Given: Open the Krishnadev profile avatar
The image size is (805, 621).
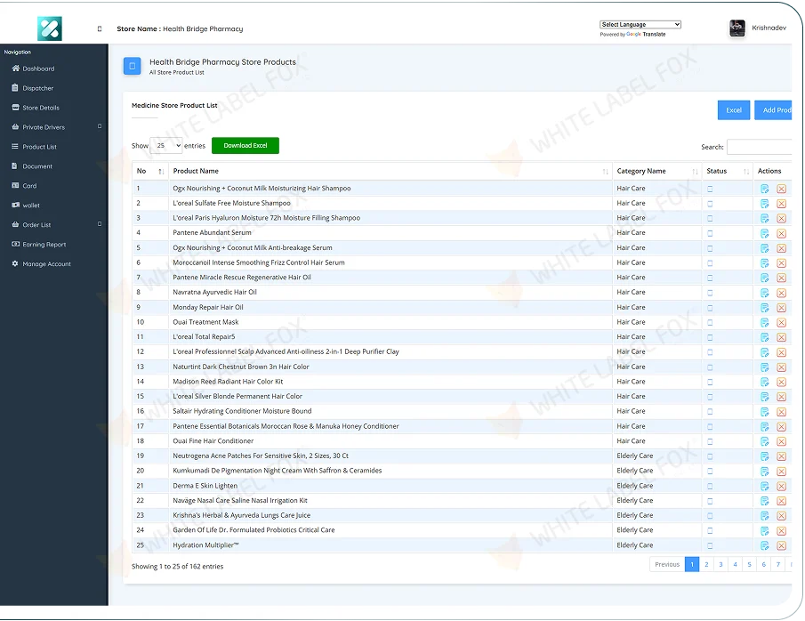Looking at the screenshot, I should pyautogui.click(x=737, y=28).
